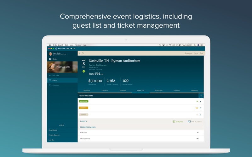
Task: Click the green music note icon under the date
Action: coord(84,72)
